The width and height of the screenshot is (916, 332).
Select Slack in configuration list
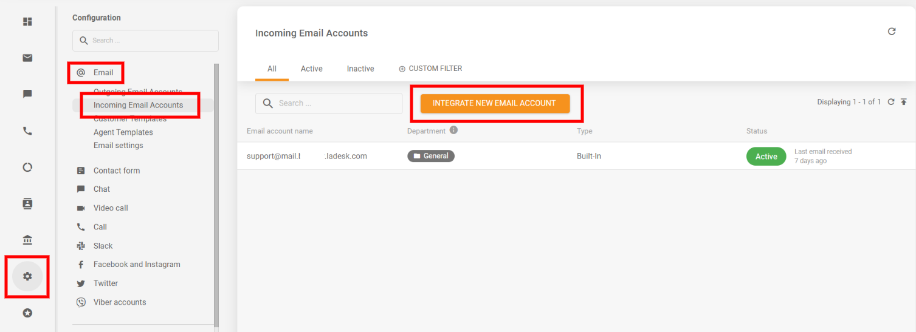(x=103, y=246)
